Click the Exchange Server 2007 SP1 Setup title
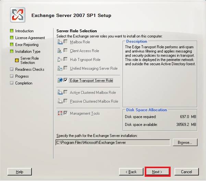This screenshot has height=181, width=206. [x=71, y=15]
